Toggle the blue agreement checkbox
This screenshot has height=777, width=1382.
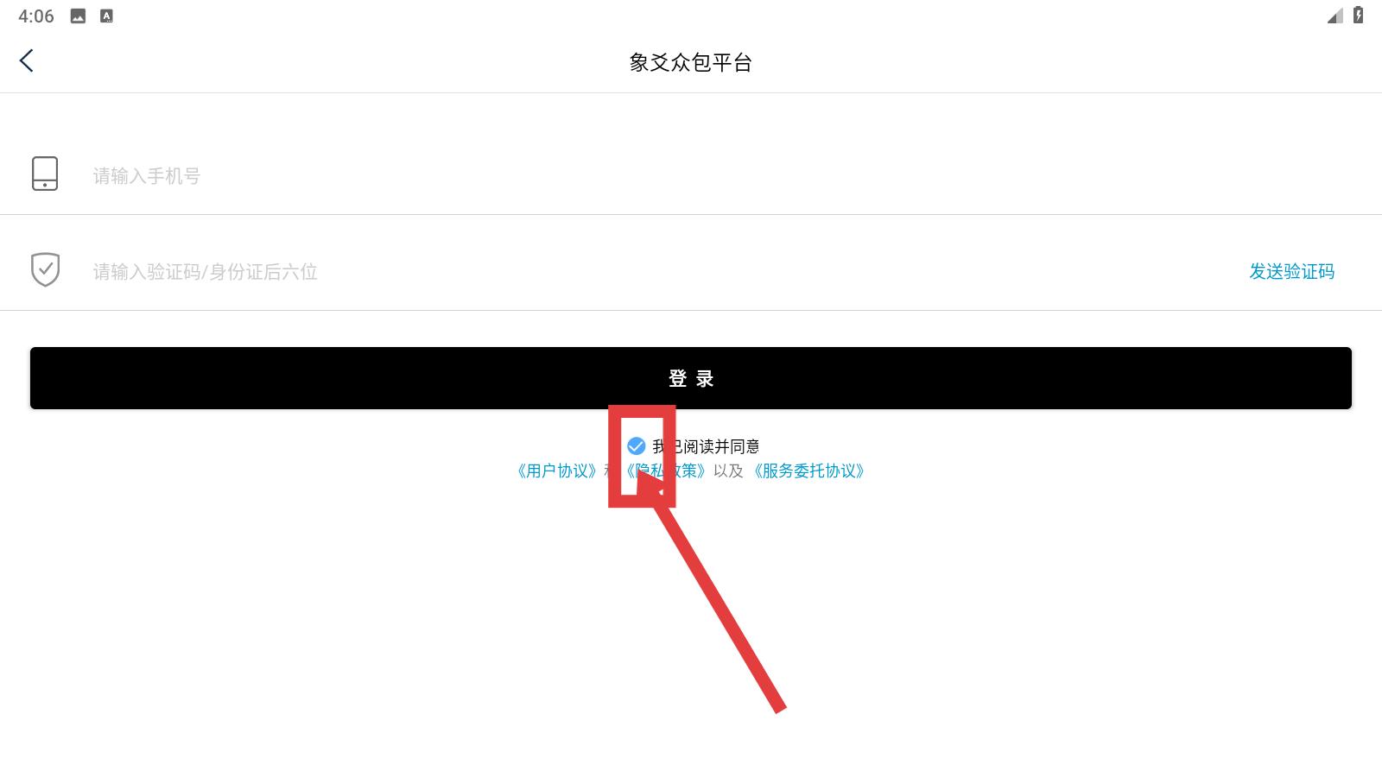[636, 445]
